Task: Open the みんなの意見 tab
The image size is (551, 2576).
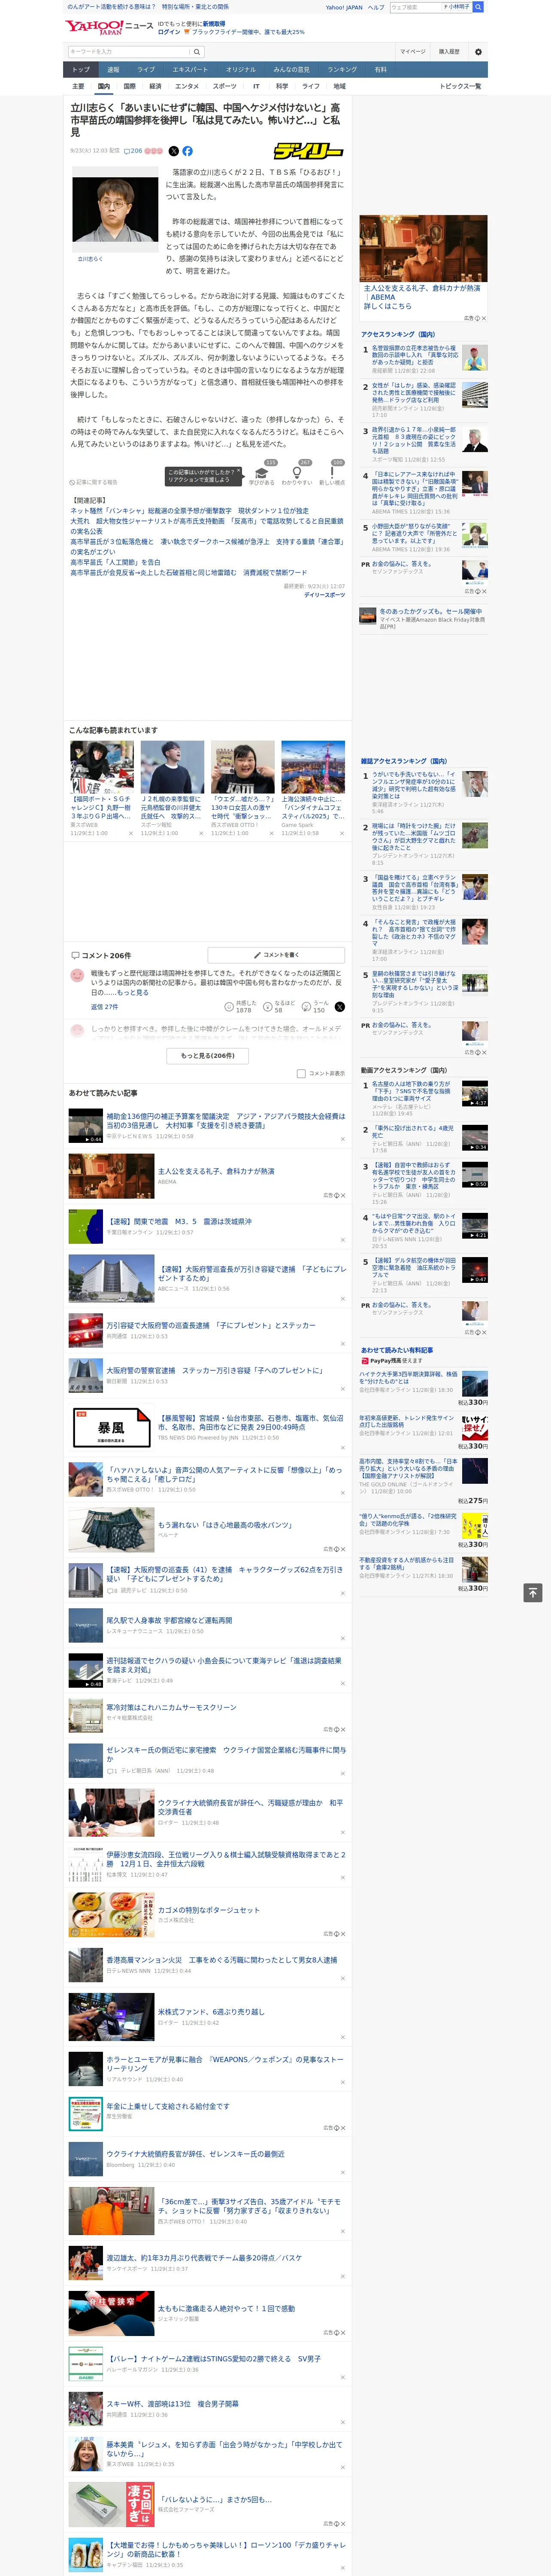Action: point(291,70)
